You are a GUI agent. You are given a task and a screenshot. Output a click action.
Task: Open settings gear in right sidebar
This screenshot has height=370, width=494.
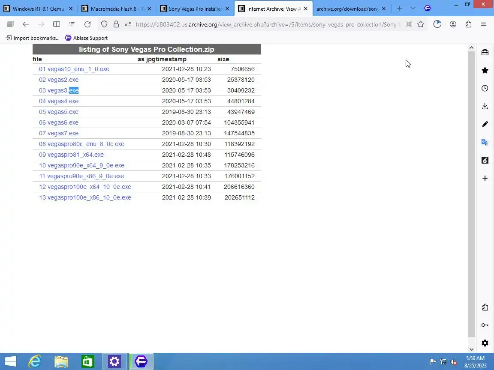coord(485,343)
